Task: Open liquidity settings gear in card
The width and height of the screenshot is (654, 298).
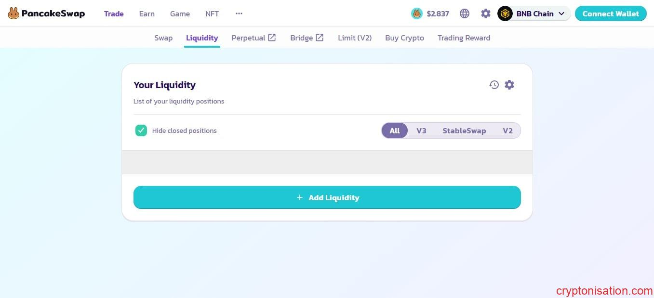Action: [509, 85]
